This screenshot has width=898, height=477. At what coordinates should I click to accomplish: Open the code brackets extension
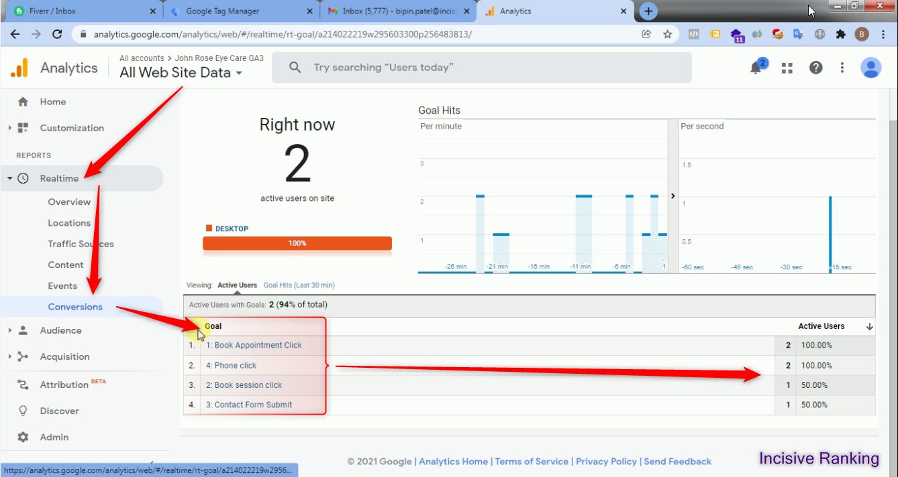[x=695, y=34]
